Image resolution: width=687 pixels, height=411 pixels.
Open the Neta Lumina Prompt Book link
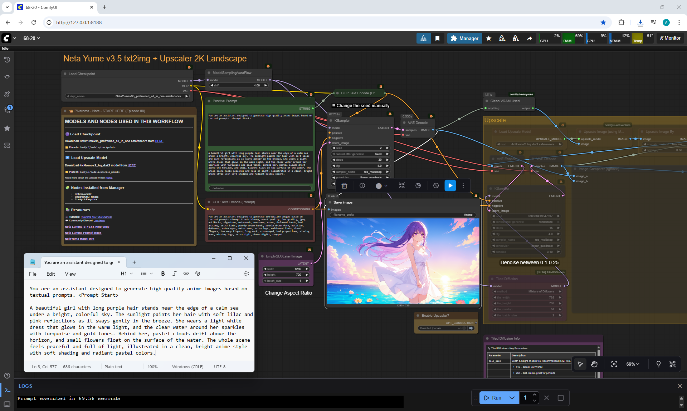(x=83, y=233)
